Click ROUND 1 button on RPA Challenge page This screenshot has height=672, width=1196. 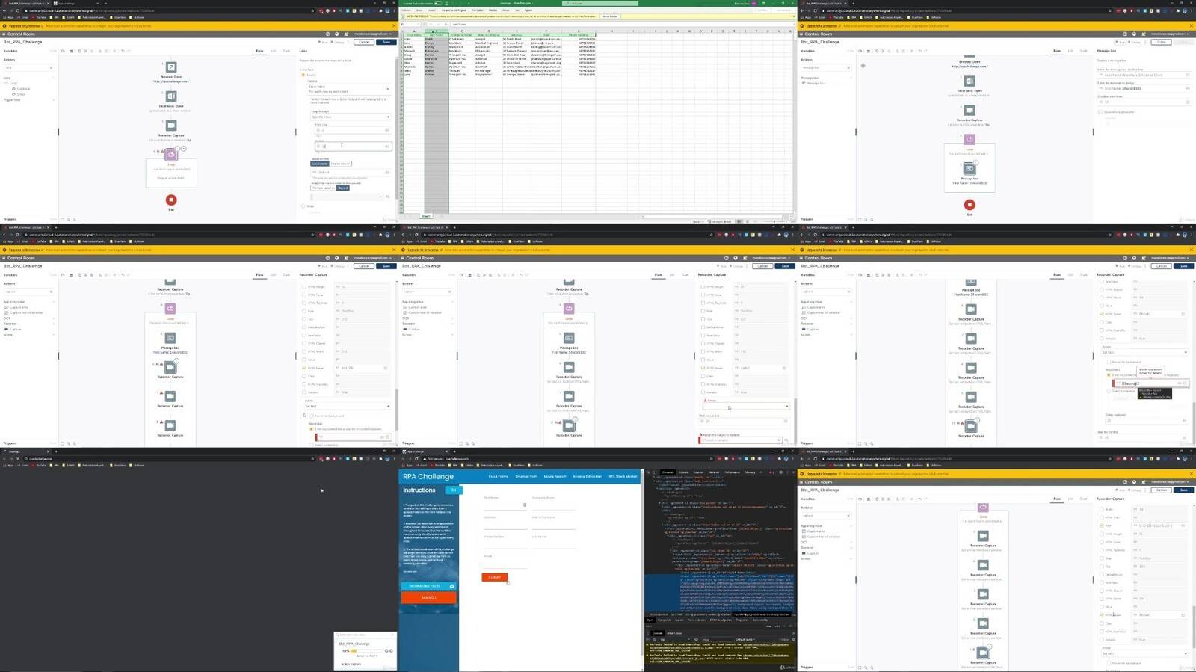point(428,597)
